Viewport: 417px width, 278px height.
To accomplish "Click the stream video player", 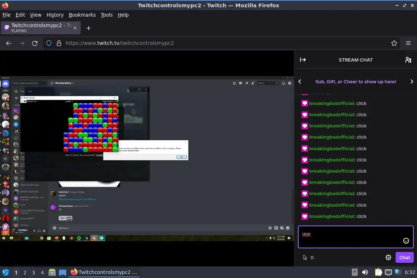I will pyautogui.click(x=147, y=159).
